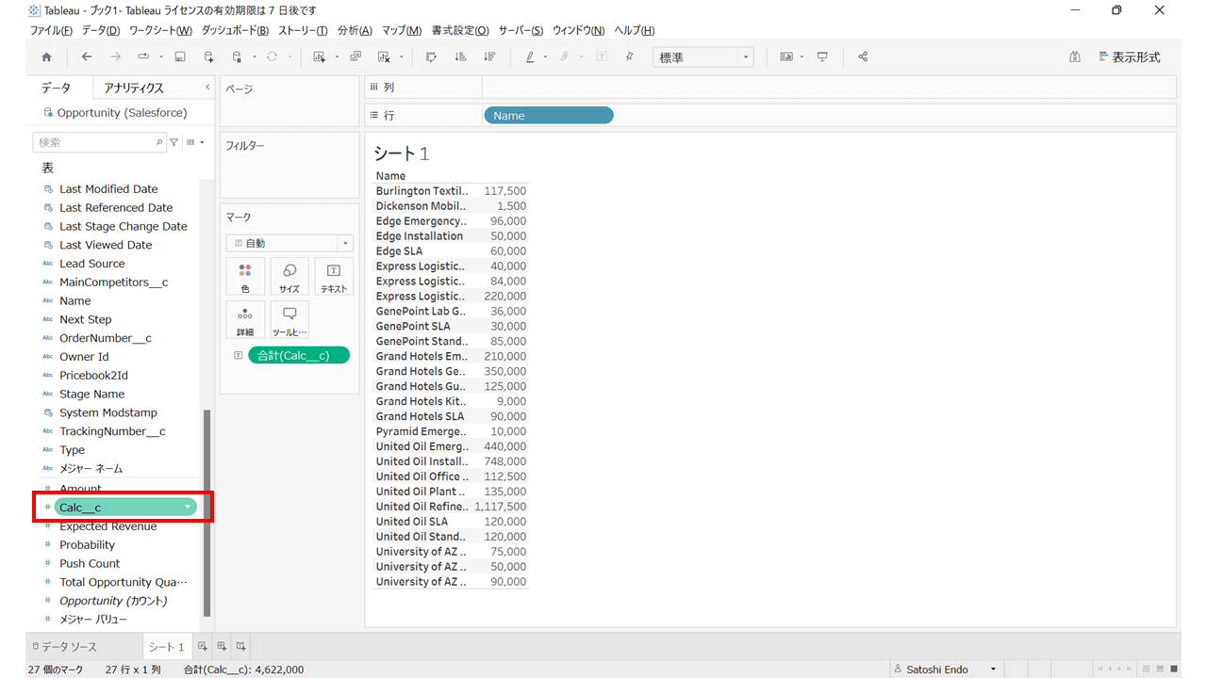Screen dimensions: 1207x678
Task: Open the Color mark card
Action: tap(245, 277)
